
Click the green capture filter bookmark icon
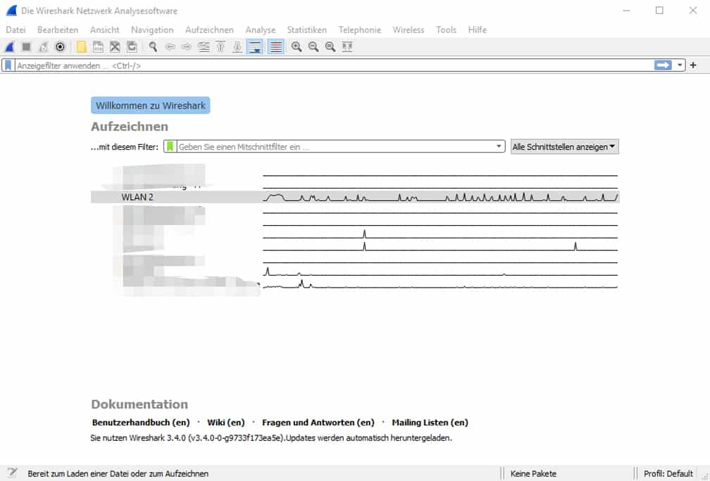click(x=170, y=146)
